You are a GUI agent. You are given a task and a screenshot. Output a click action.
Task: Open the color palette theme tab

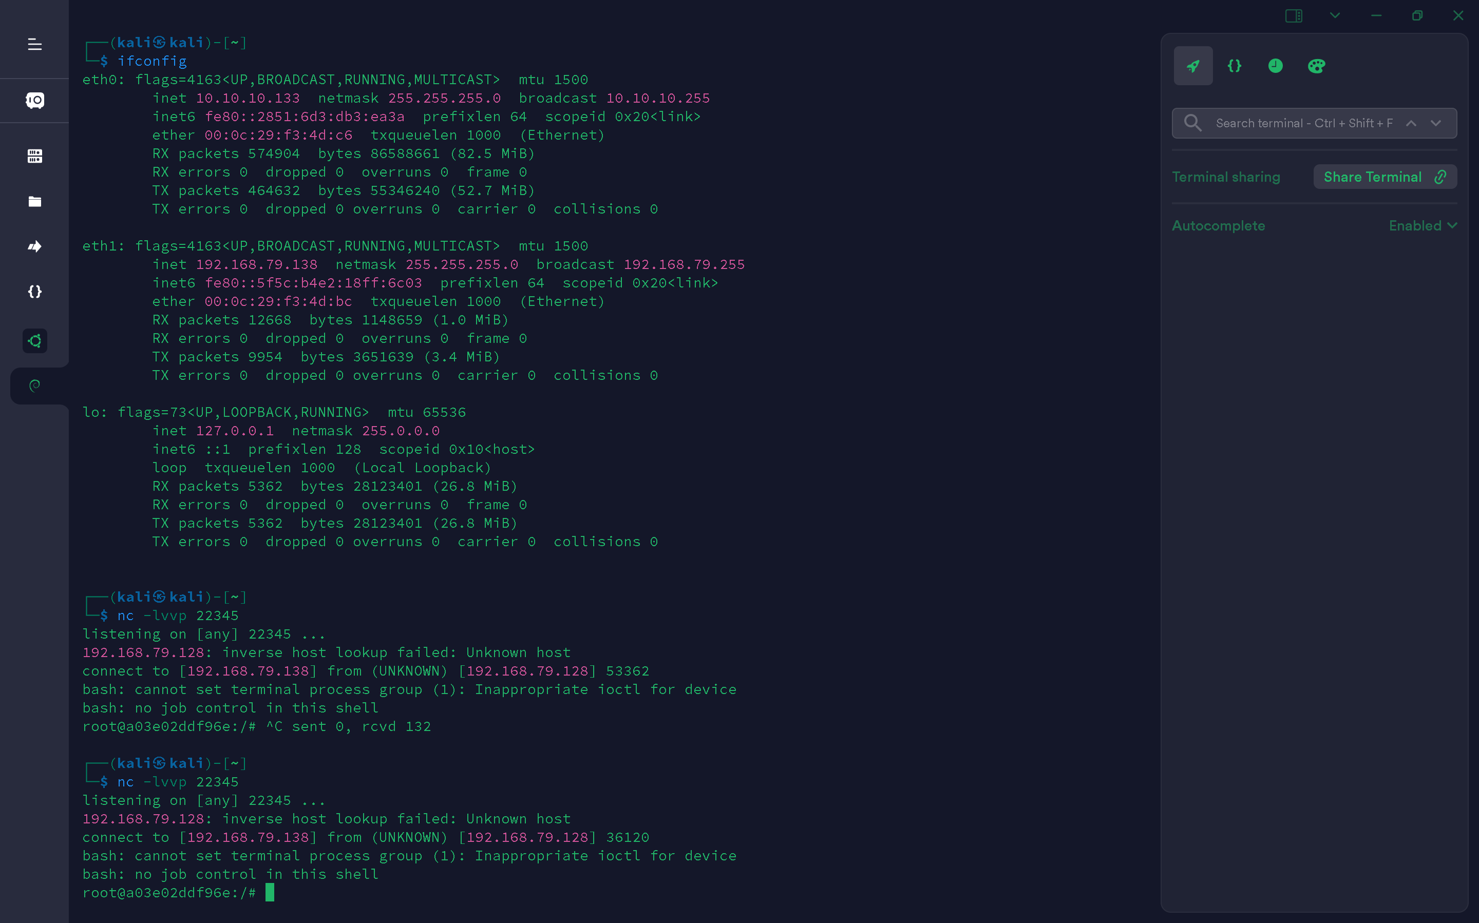[1316, 66]
